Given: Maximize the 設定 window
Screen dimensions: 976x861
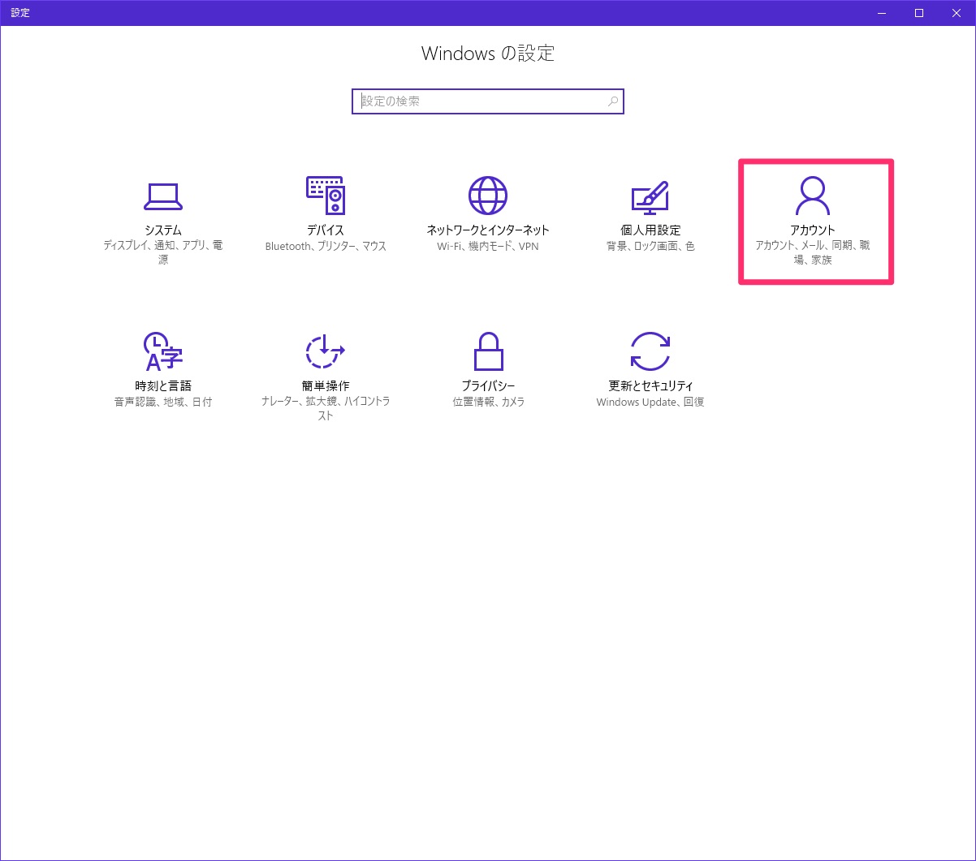Looking at the screenshot, I should pos(919,13).
